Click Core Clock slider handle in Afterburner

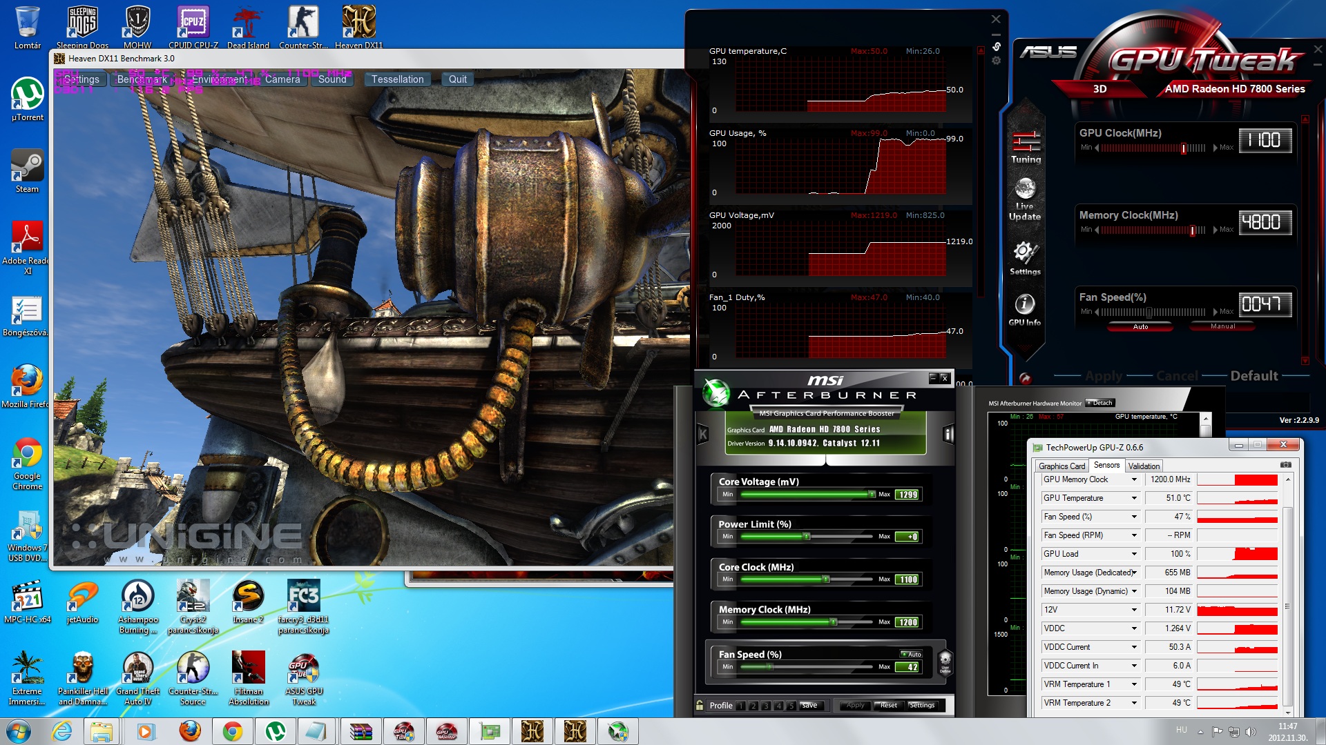click(x=826, y=579)
